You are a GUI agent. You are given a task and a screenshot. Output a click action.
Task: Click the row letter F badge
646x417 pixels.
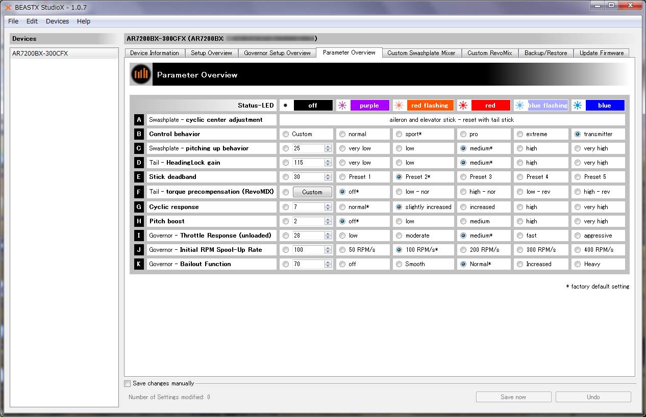click(139, 192)
